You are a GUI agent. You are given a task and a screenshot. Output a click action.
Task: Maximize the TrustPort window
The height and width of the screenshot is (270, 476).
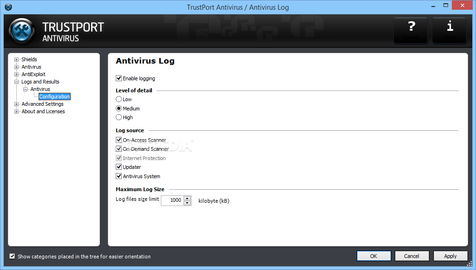coord(446,6)
